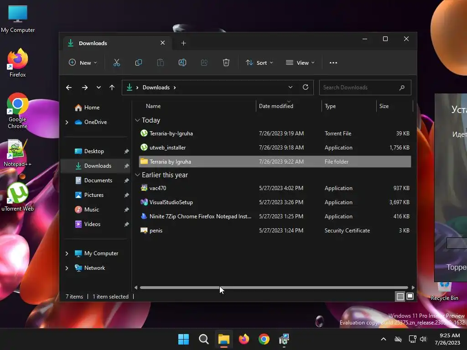The image size is (467, 350).
Task: Select utweb_installer application
Action: tap(275, 148)
